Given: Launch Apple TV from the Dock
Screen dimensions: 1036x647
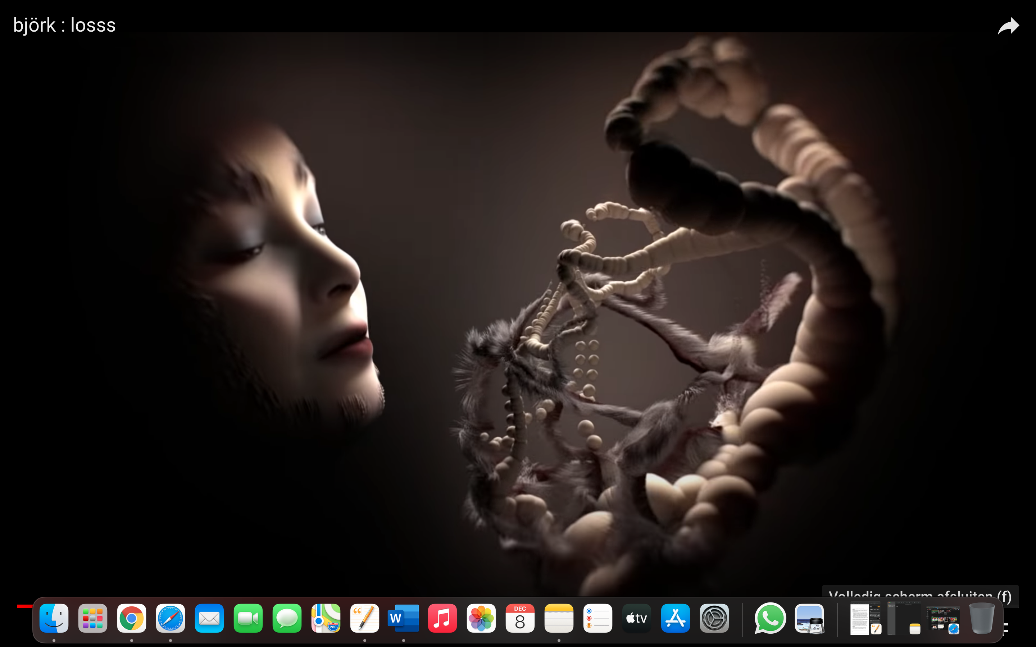Looking at the screenshot, I should point(637,618).
